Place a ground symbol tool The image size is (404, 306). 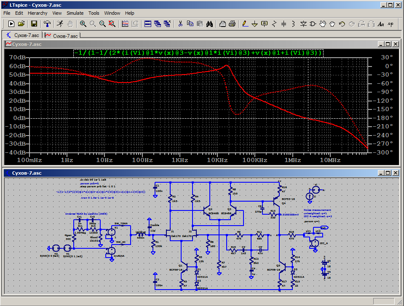pyautogui.click(x=255, y=24)
